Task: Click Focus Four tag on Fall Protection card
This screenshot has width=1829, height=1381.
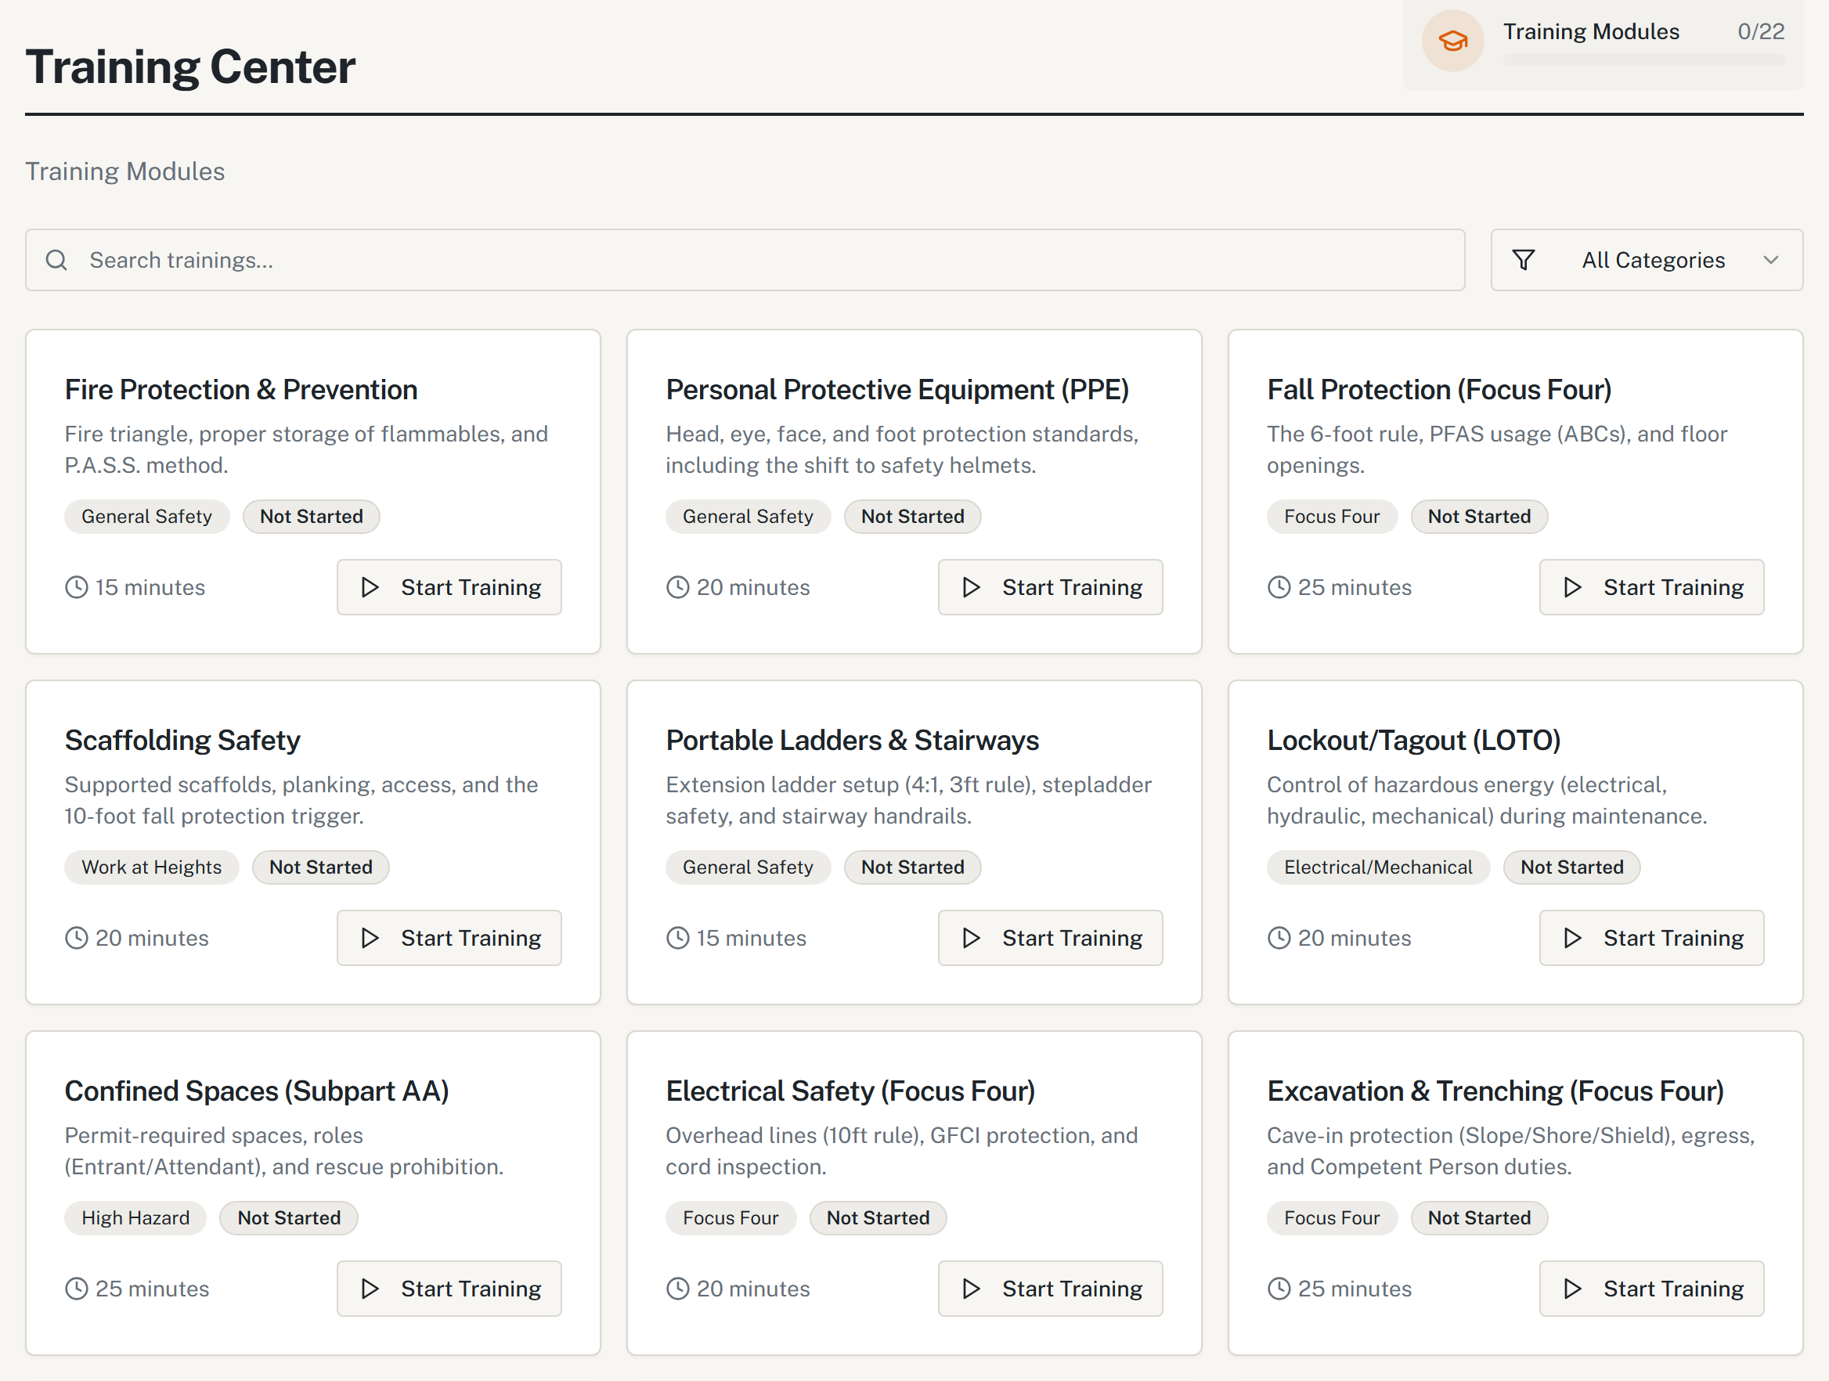Action: coord(1332,517)
